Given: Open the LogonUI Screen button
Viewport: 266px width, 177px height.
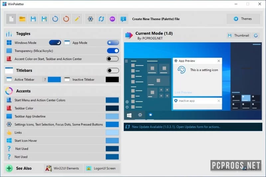Looking at the screenshot, I should [x=102, y=168].
